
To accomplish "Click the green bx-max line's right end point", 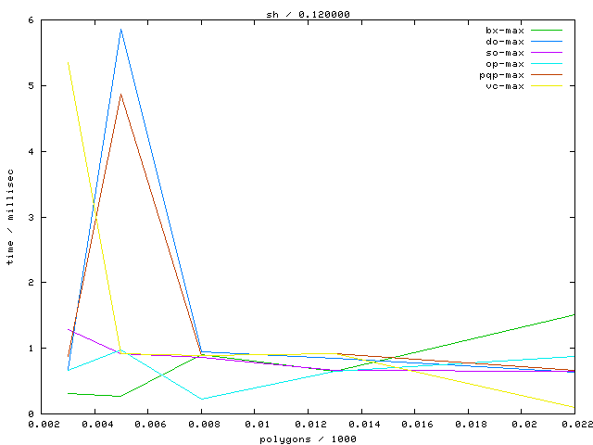I will pyautogui.click(x=574, y=314).
